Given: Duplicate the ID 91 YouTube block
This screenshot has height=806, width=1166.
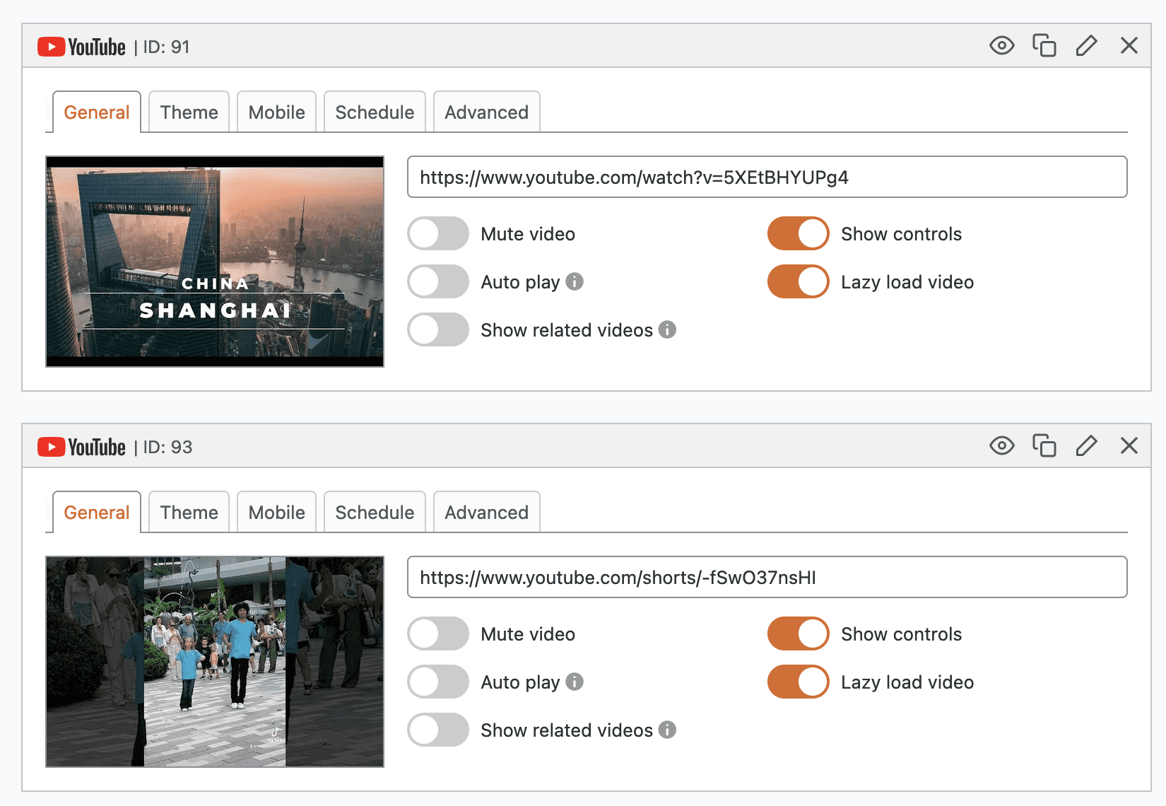Looking at the screenshot, I should tap(1044, 46).
